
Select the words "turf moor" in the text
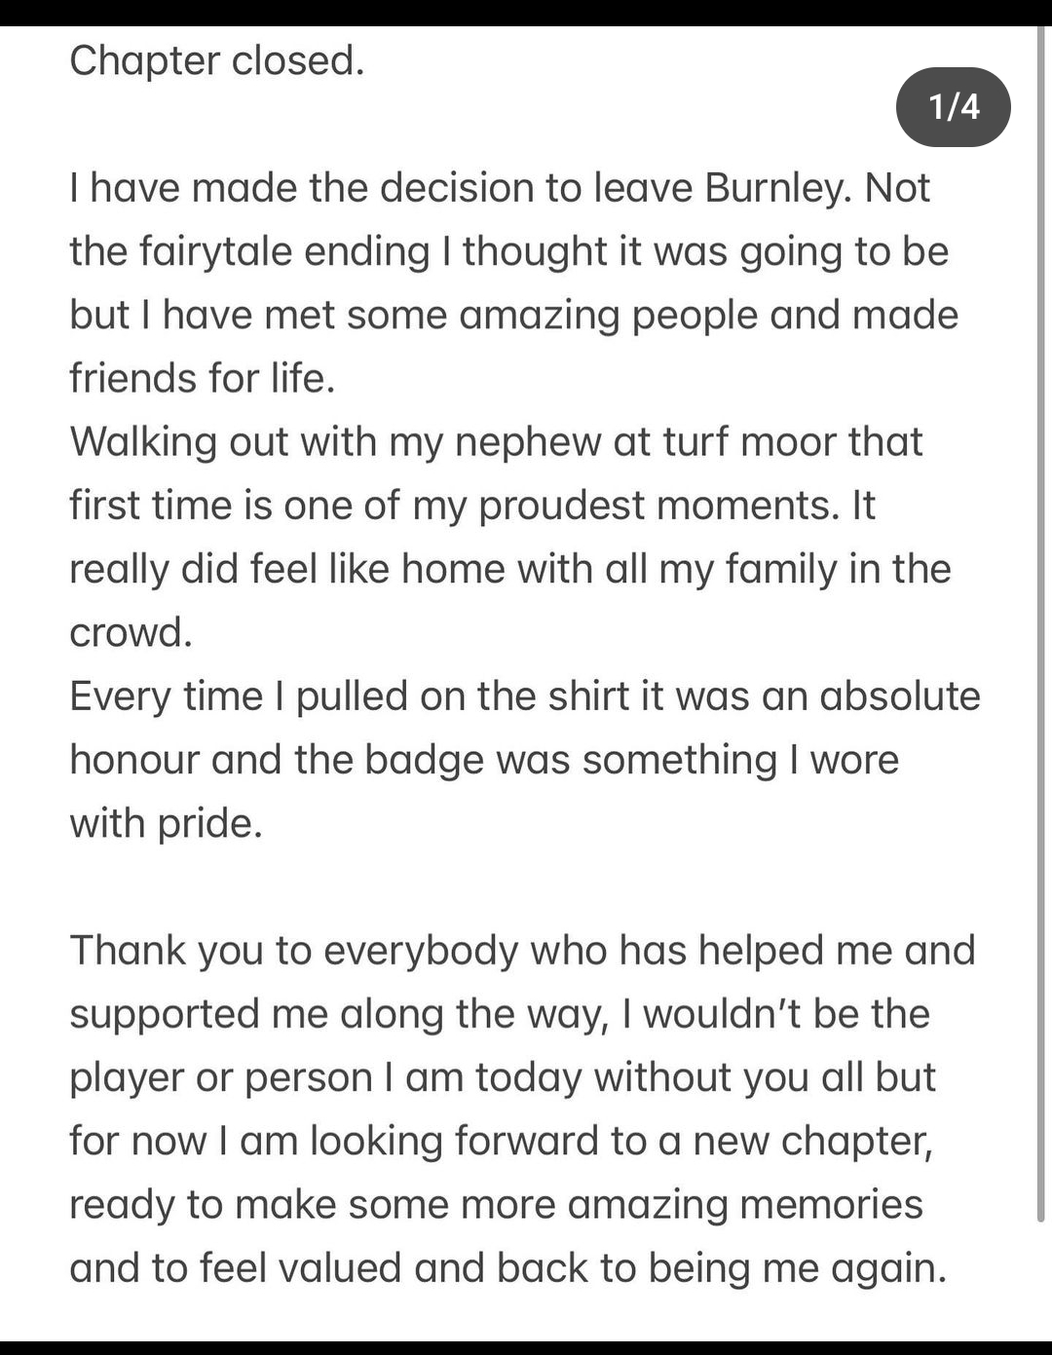click(x=749, y=441)
